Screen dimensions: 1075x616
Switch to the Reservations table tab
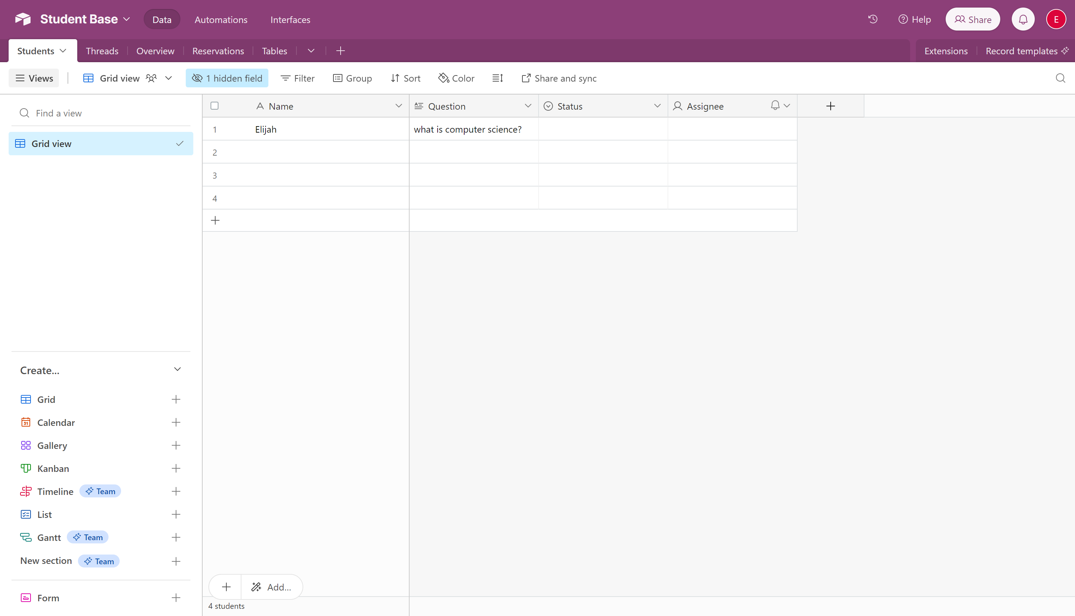click(218, 51)
